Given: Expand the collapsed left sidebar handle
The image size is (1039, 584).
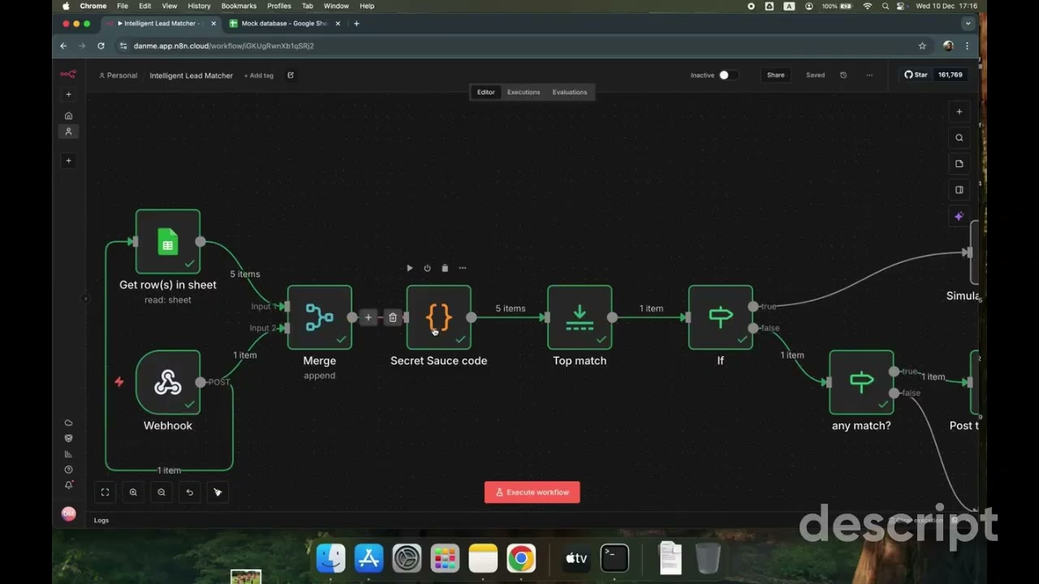Looking at the screenshot, I should click(x=85, y=298).
